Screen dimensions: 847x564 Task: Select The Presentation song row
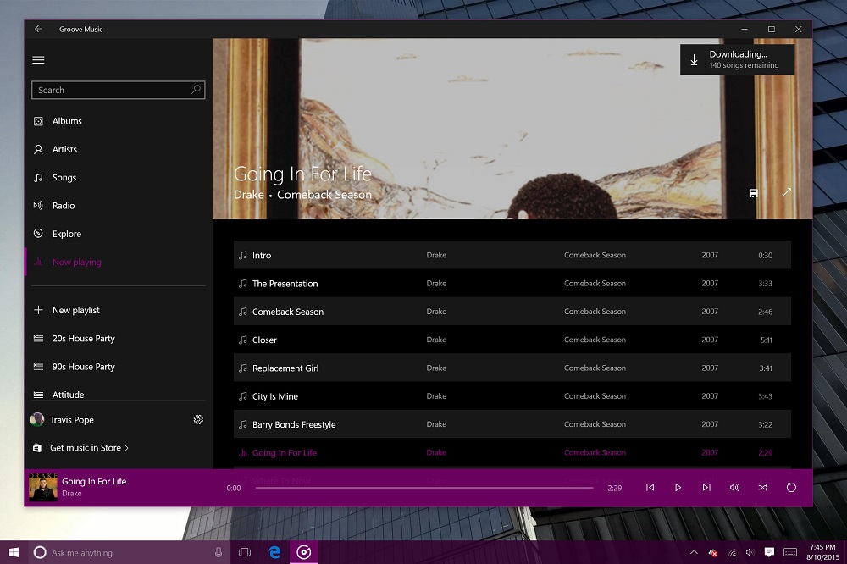point(512,283)
